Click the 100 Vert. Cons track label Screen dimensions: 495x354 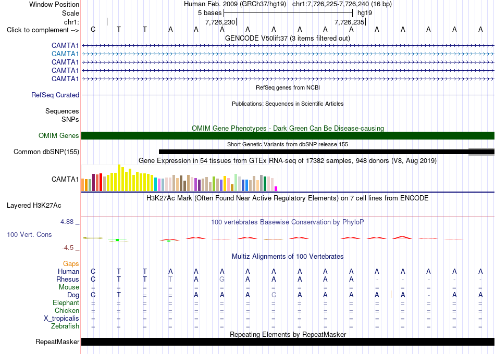pos(29,234)
